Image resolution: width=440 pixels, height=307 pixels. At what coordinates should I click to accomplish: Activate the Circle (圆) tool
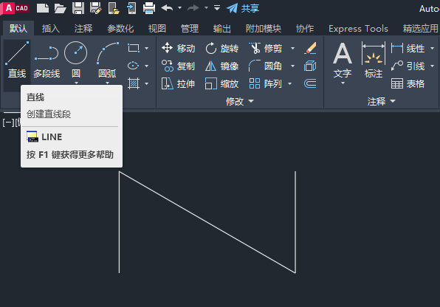click(x=76, y=60)
